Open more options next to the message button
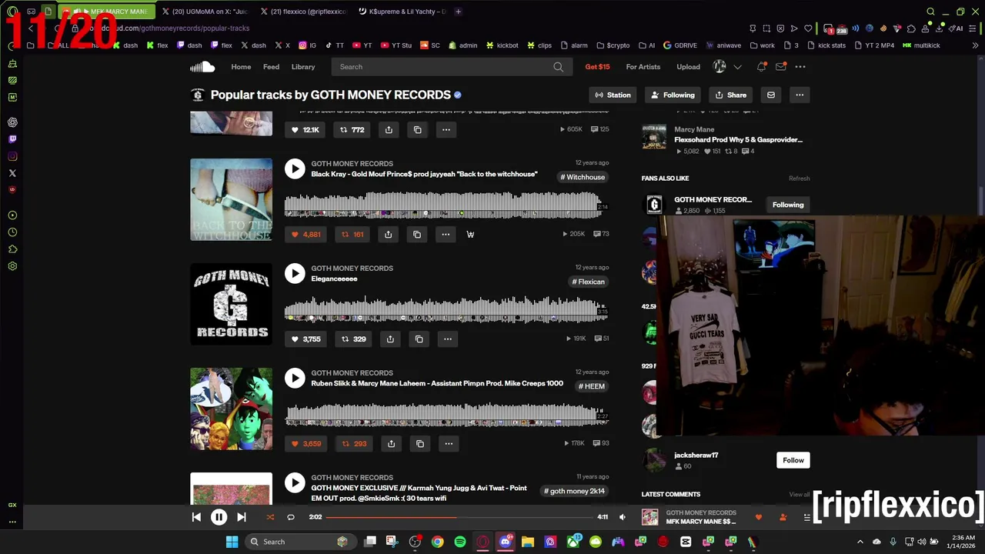 pyautogui.click(x=800, y=95)
